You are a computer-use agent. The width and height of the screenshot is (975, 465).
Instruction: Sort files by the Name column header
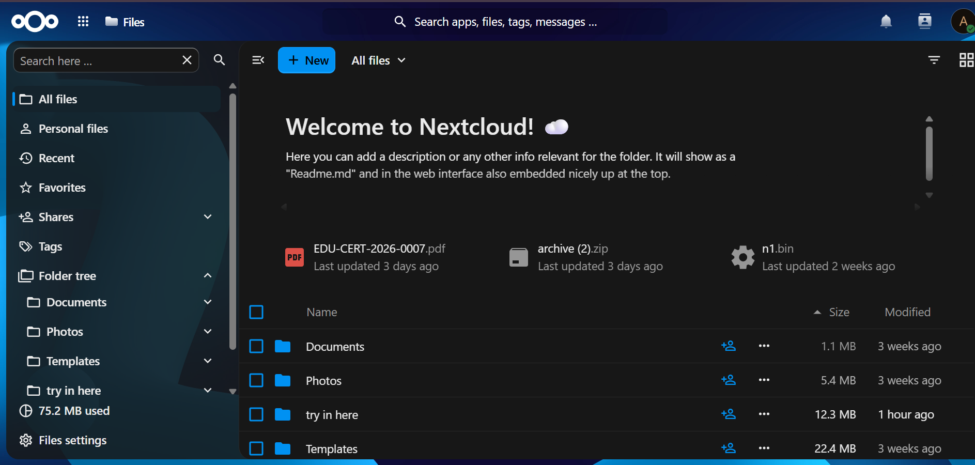point(321,312)
